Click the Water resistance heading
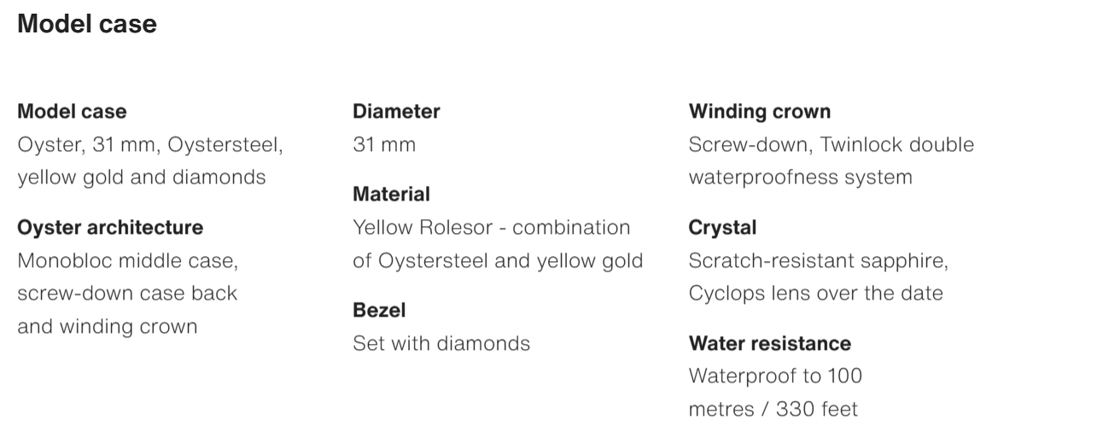The image size is (1097, 437). pyautogui.click(x=769, y=343)
